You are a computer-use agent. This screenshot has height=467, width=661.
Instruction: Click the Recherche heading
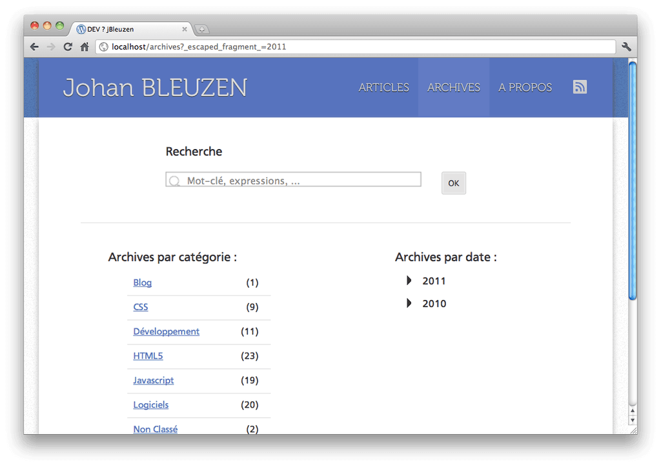194,151
